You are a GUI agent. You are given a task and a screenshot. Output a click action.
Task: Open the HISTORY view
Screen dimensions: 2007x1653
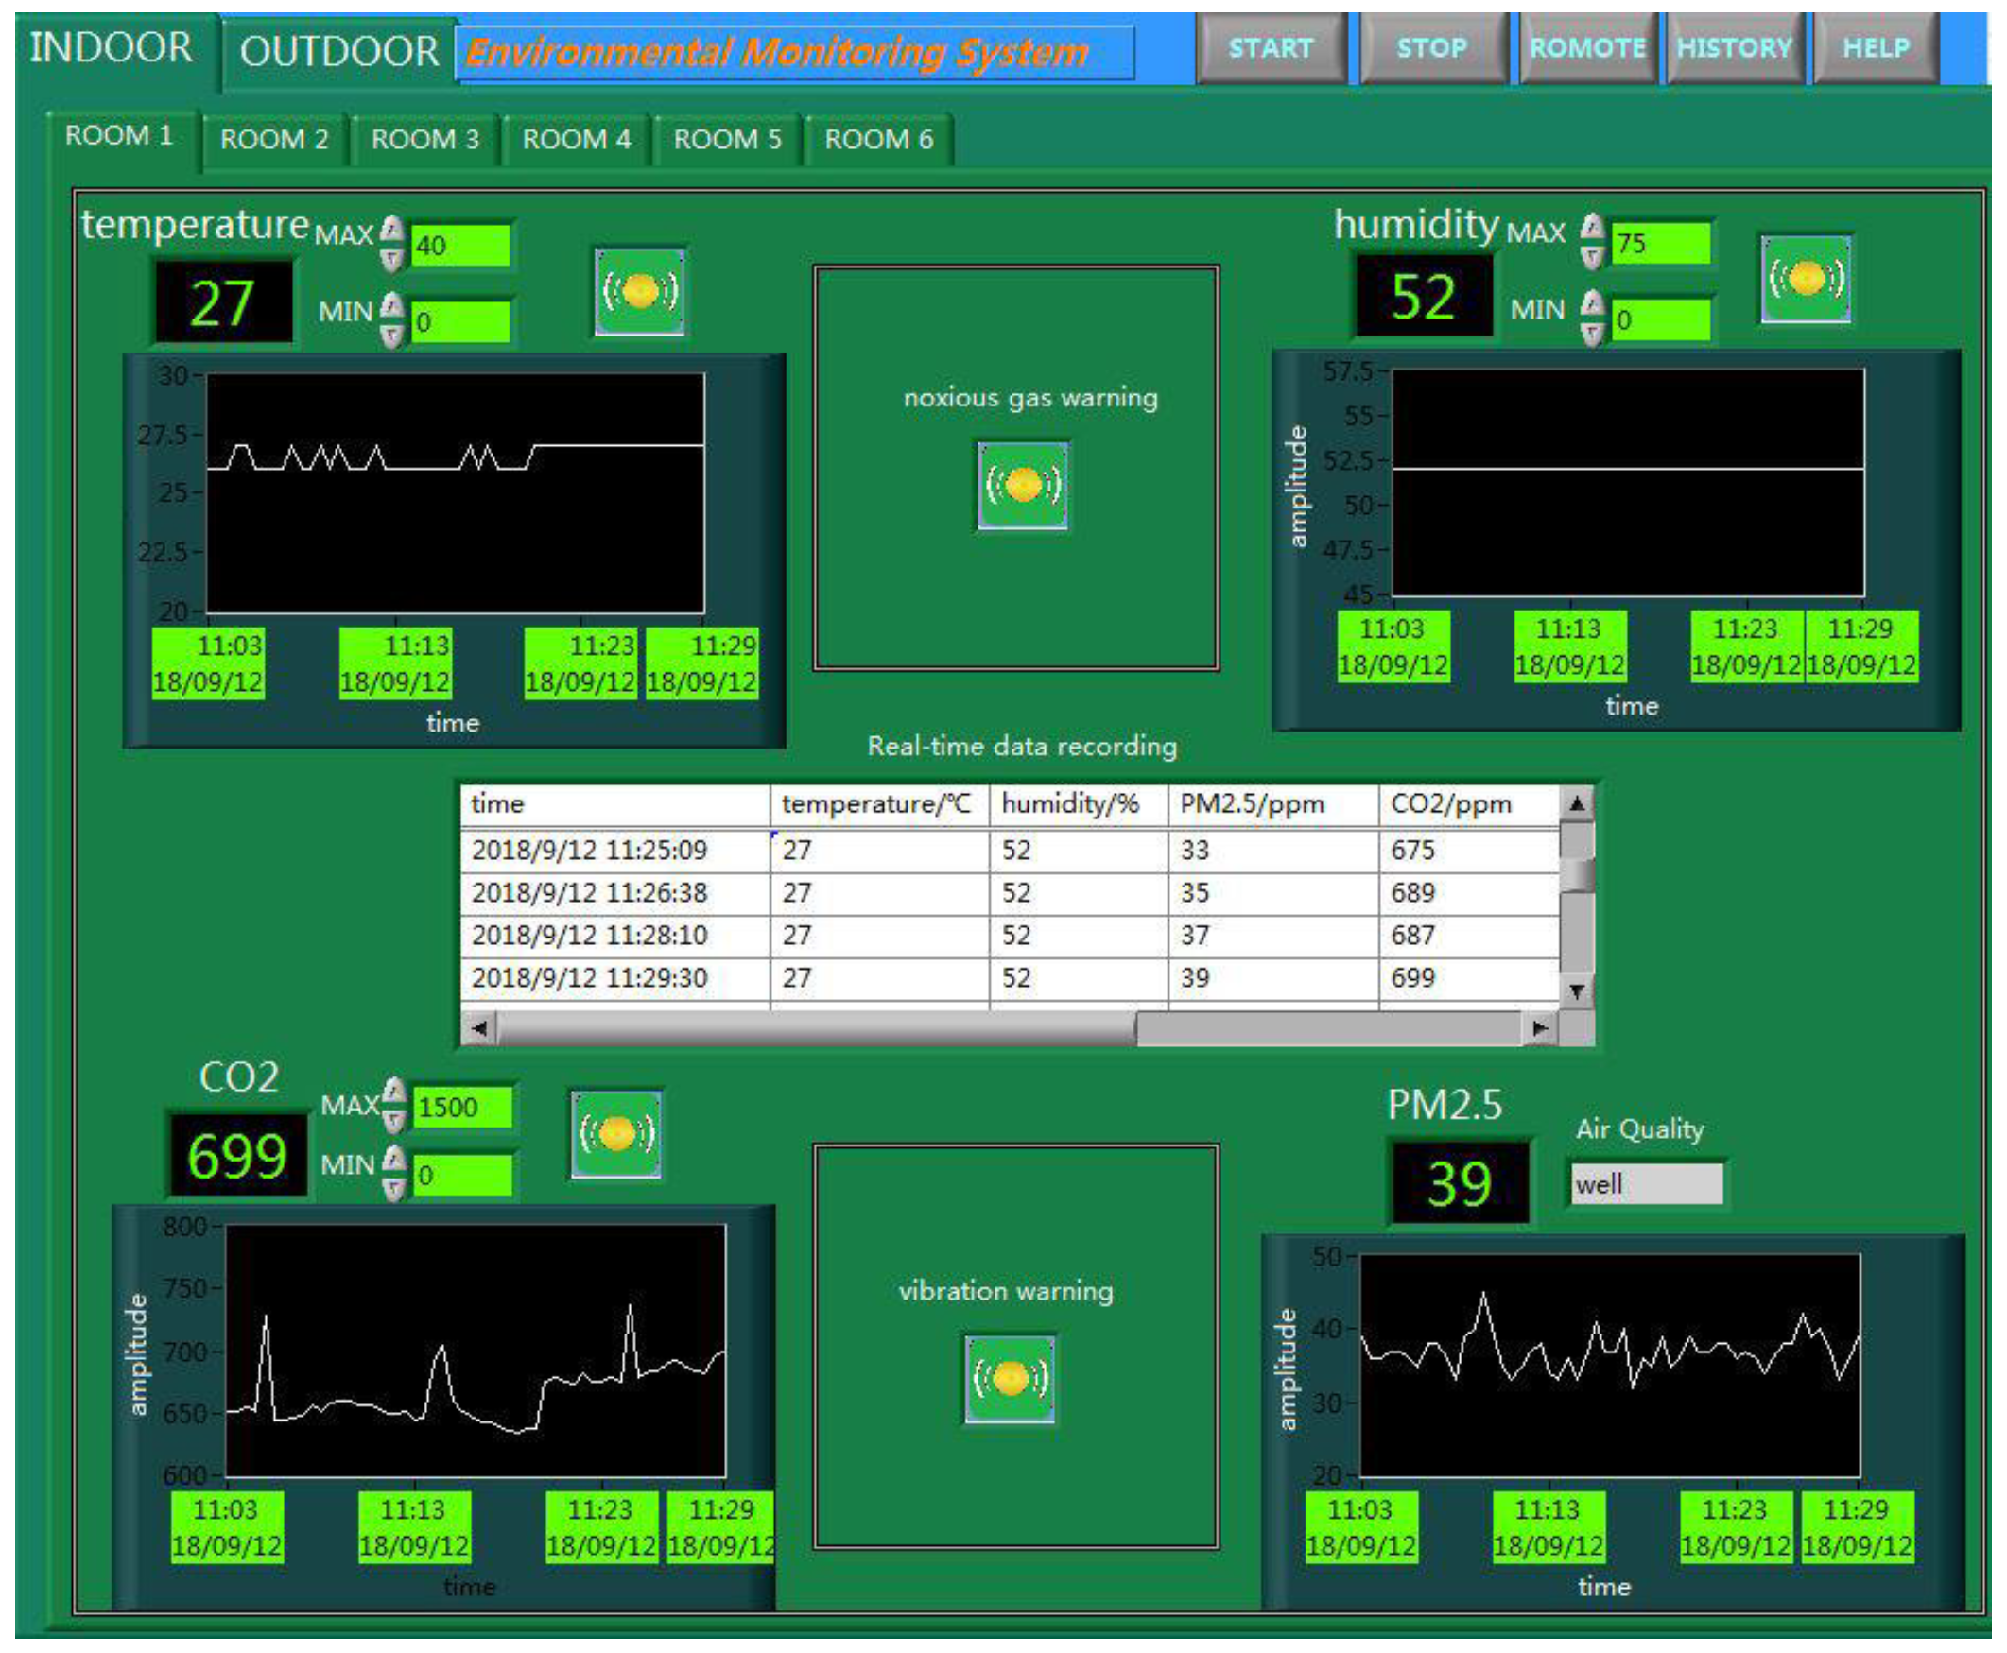[x=1734, y=47]
